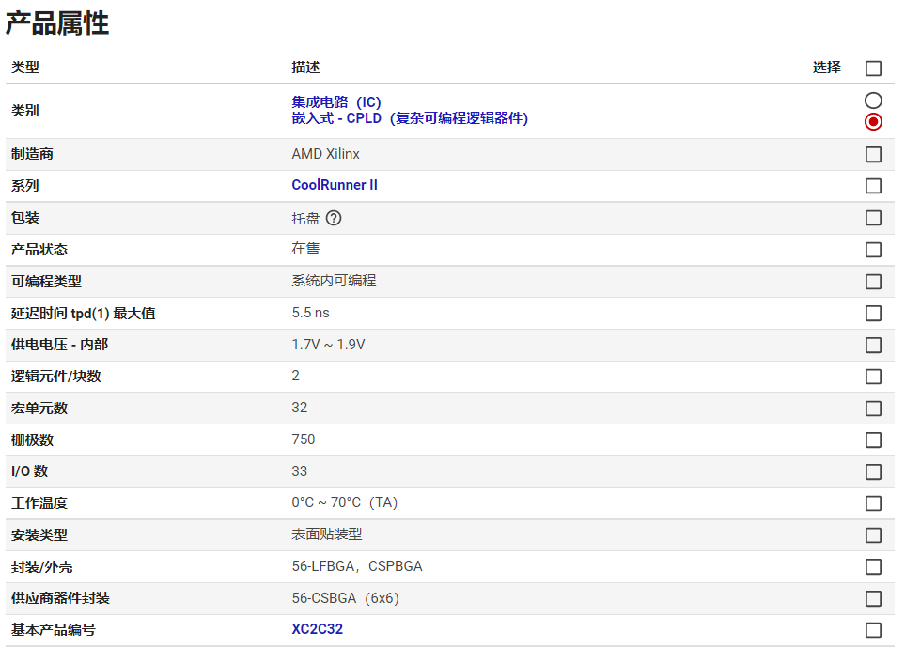Tick the 宏单元数 32 checkbox
This screenshot has height=663, width=905.
tap(873, 409)
